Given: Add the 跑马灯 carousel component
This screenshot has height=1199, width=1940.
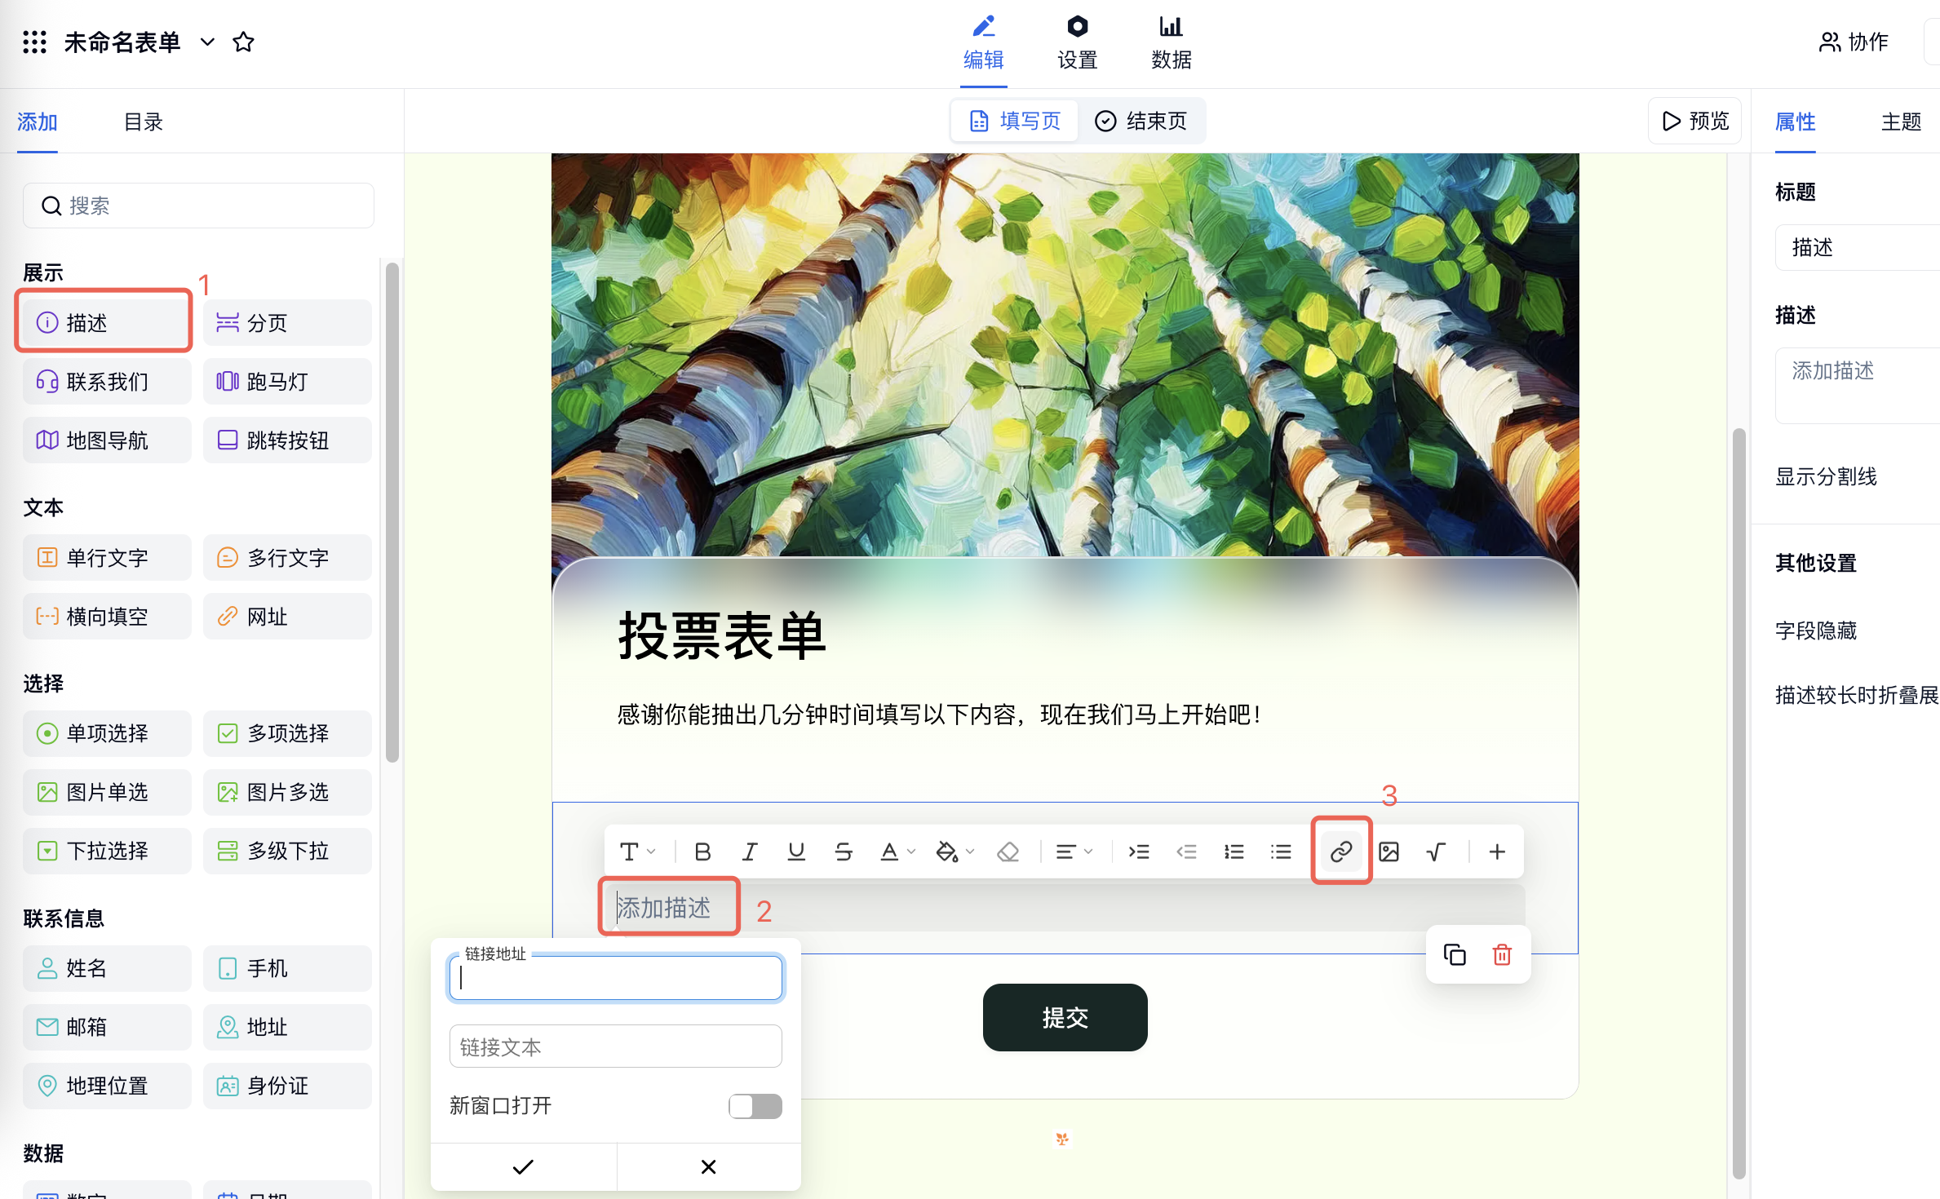Looking at the screenshot, I should 287,382.
